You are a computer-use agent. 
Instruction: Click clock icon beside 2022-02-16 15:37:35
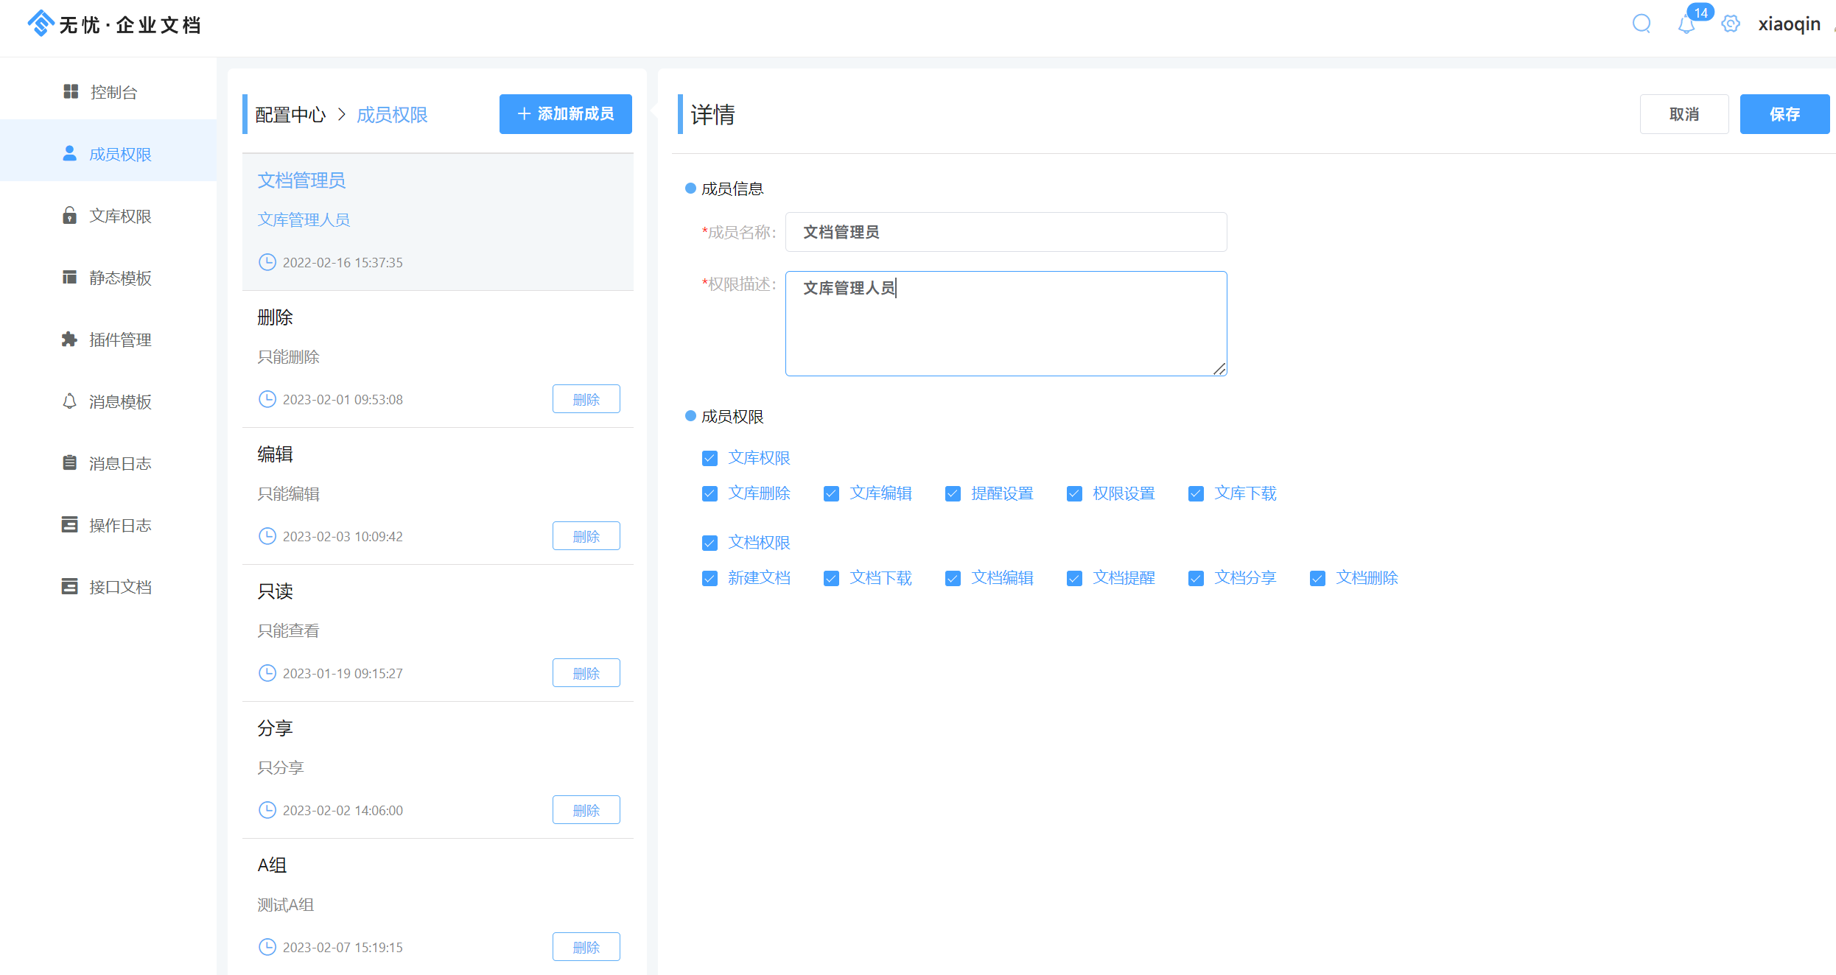[x=267, y=262]
